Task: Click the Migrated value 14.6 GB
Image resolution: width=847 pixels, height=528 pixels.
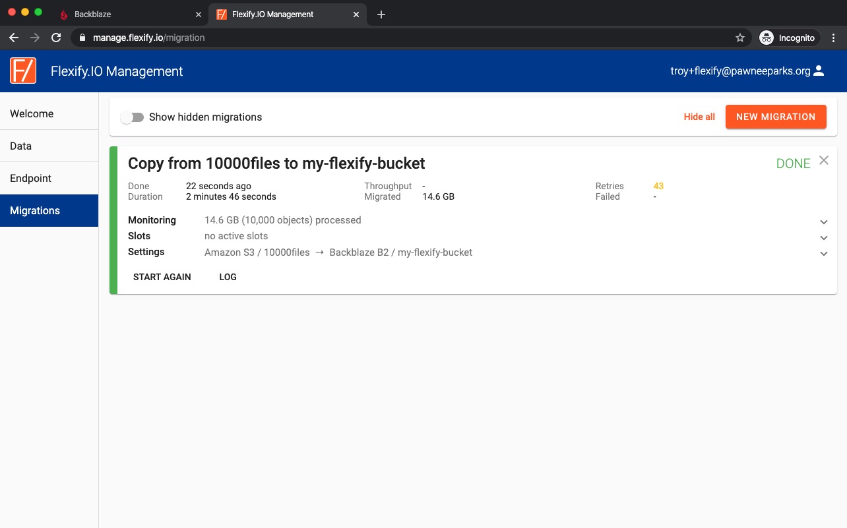Action: coord(438,196)
